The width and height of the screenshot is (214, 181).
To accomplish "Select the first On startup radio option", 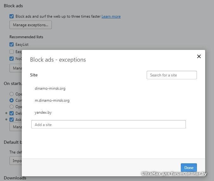I will pos(12,94).
